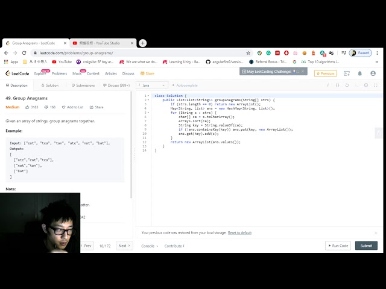The height and width of the screenshot is (289, 386).
Task: Click the curly braces format code icon
Action: coord(337,85)
